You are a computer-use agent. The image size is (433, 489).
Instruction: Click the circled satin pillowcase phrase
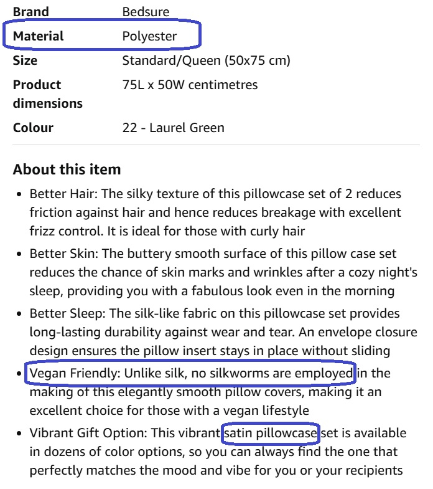click(x=271, y=433)
